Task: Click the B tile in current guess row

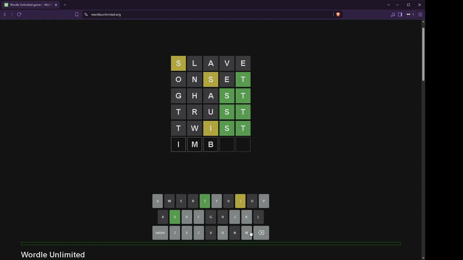Action: (211, 144)
